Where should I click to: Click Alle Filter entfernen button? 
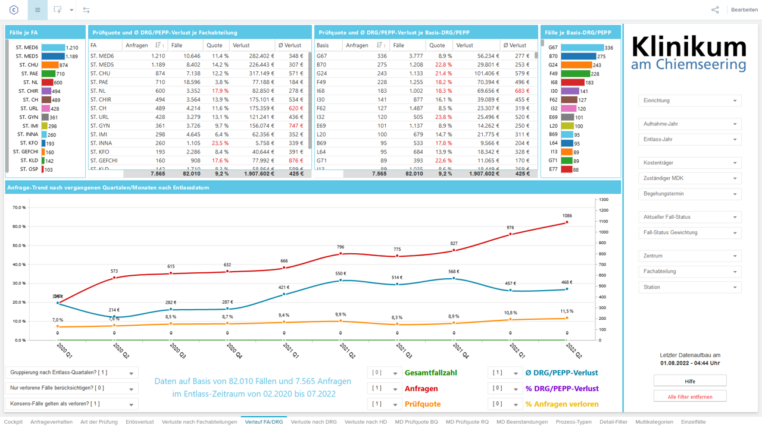click(x=690, y=396)
